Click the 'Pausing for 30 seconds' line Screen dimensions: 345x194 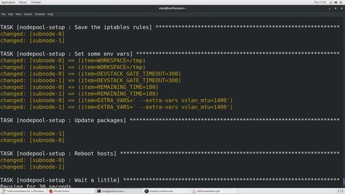coord(36,186)
